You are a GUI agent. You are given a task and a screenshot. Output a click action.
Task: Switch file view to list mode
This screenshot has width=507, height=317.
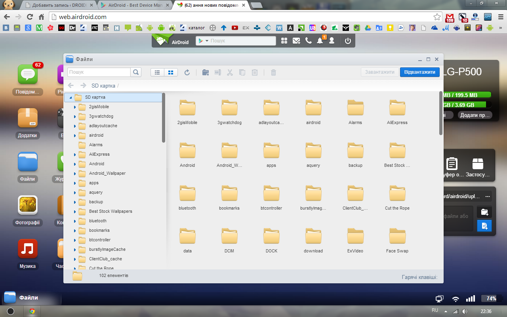pyautogui.click(x=157, y=72)
